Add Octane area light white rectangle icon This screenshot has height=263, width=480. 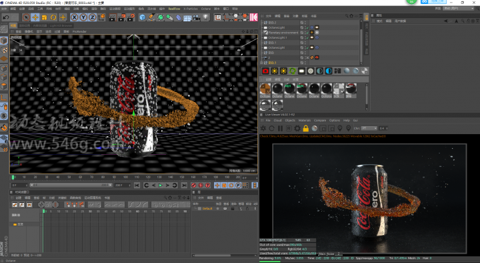click(x=301, y=71)
